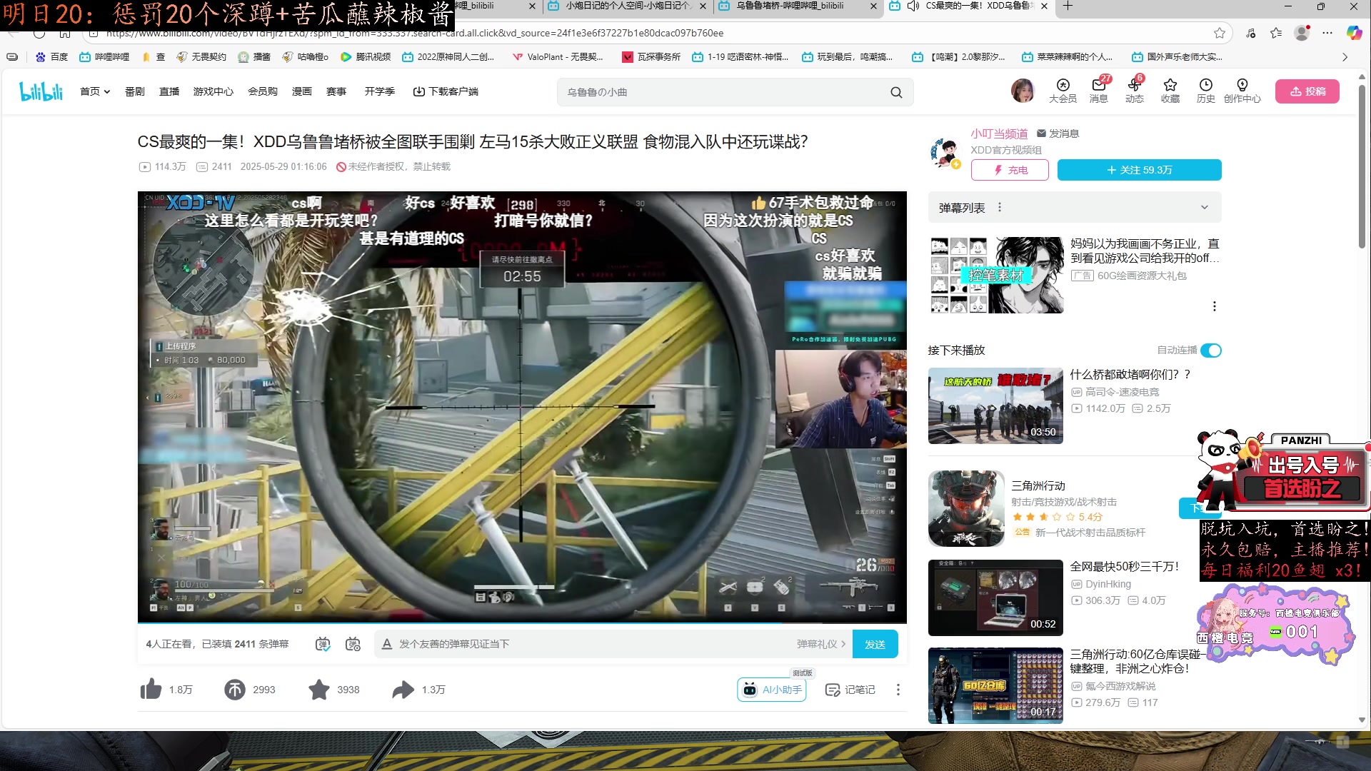Open the 控笔素材 ad thumbnail
1371x771 pixels.
click(x=995, y=275)
